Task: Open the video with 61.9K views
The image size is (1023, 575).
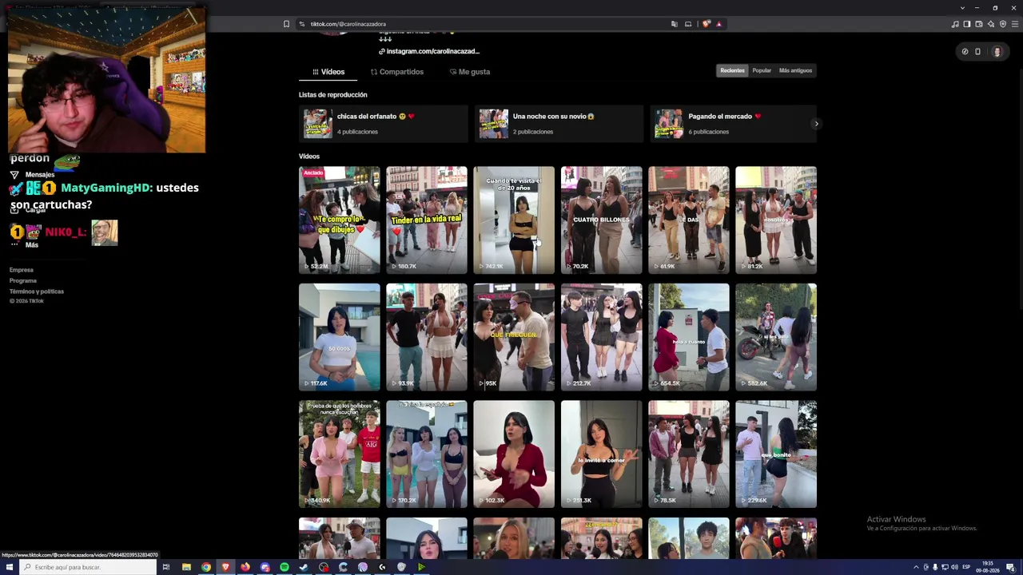Action: pyautogui.click(x=689, y=220)
